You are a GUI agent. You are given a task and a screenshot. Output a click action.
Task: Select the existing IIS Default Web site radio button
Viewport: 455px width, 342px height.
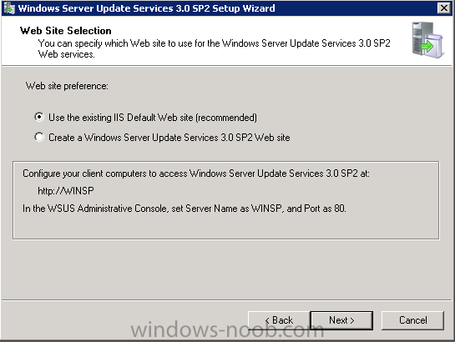pos(39,117)
